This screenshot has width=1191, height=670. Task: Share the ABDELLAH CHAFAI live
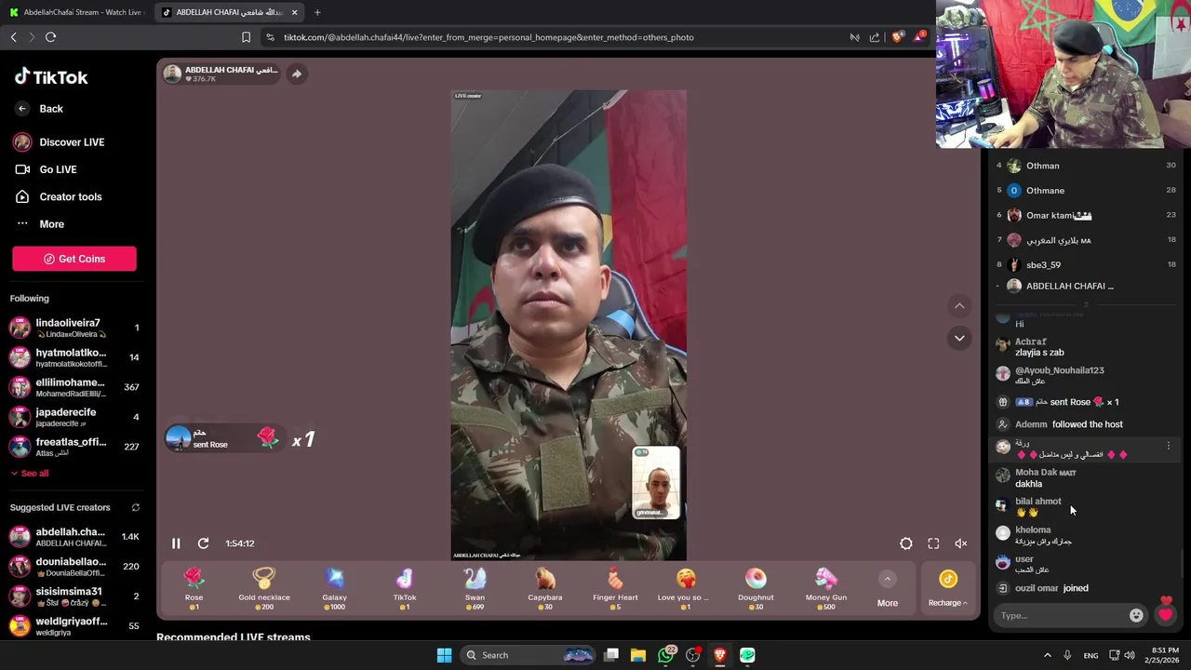pos(296,74)
